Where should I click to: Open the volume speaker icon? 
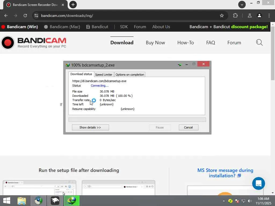click(250, 201)
